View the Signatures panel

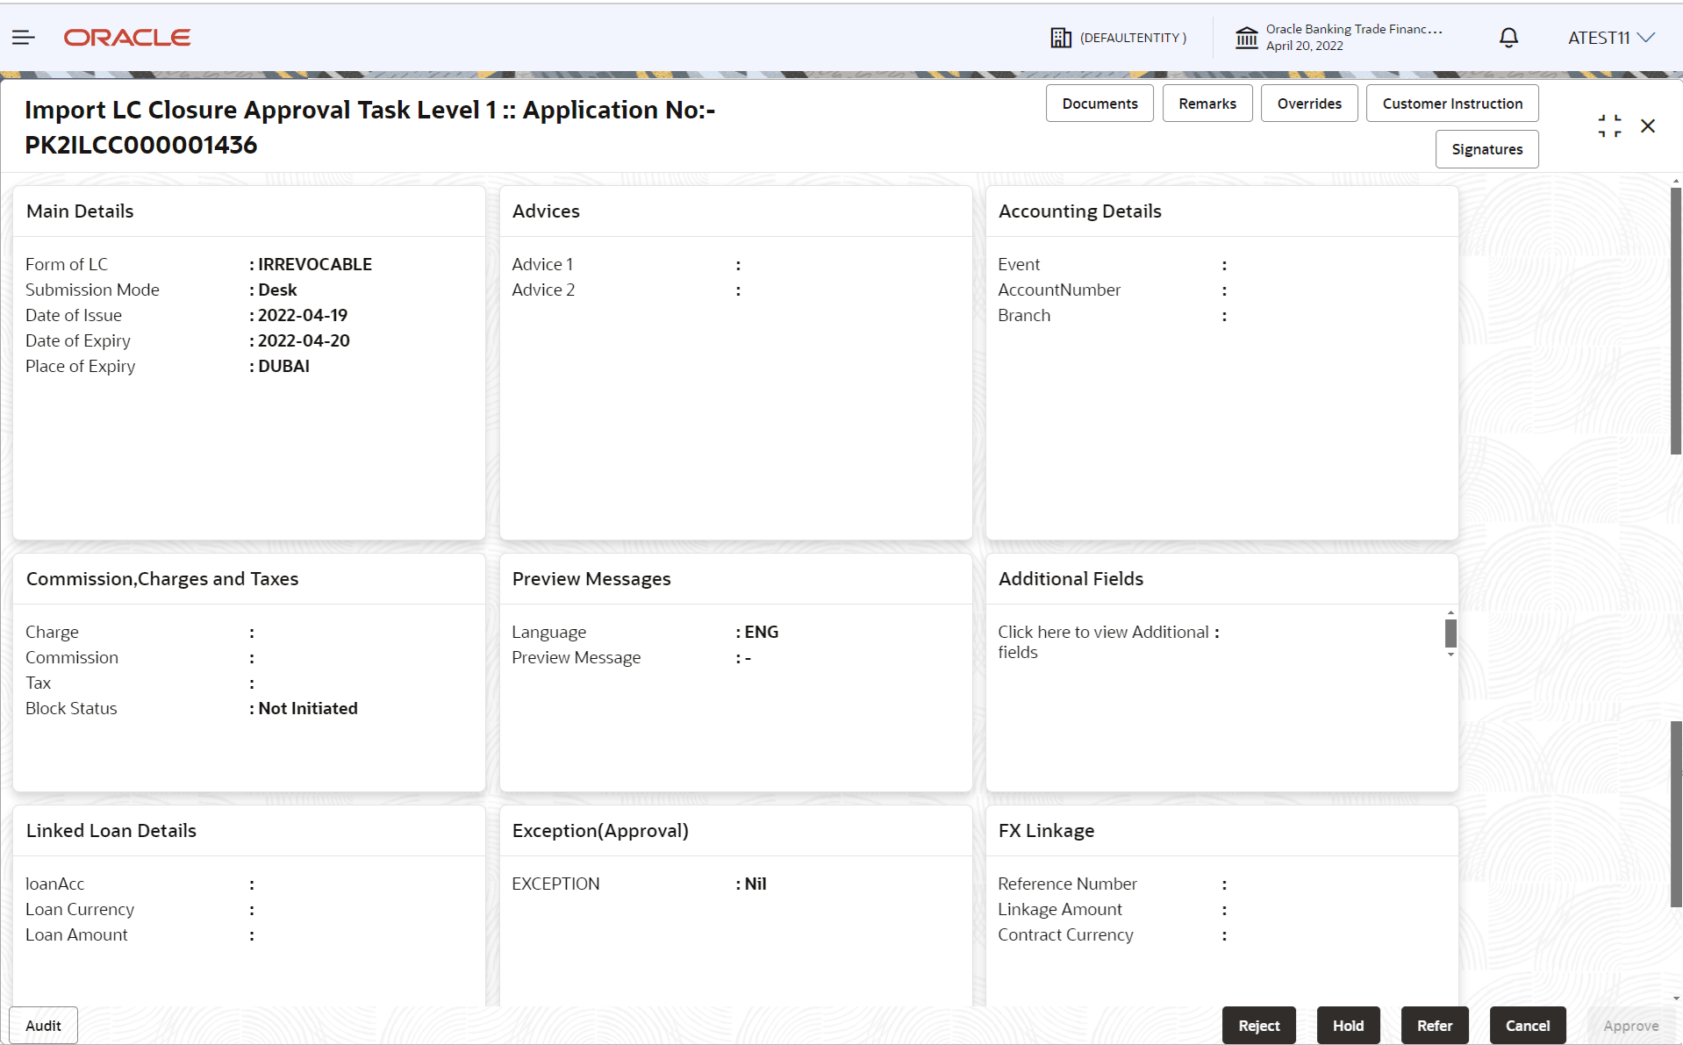(x=1486, y=148)
